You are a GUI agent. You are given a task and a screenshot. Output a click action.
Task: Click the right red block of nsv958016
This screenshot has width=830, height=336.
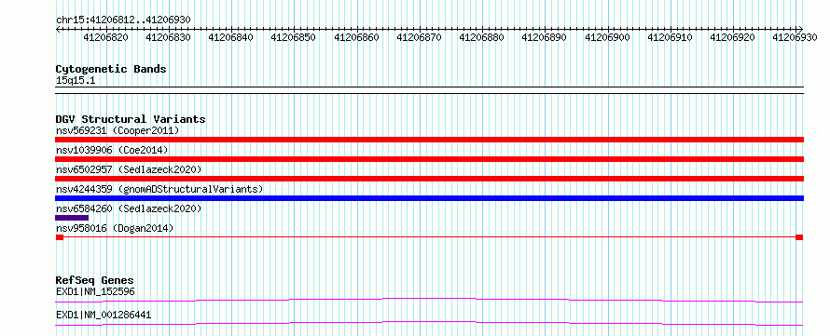799,237
